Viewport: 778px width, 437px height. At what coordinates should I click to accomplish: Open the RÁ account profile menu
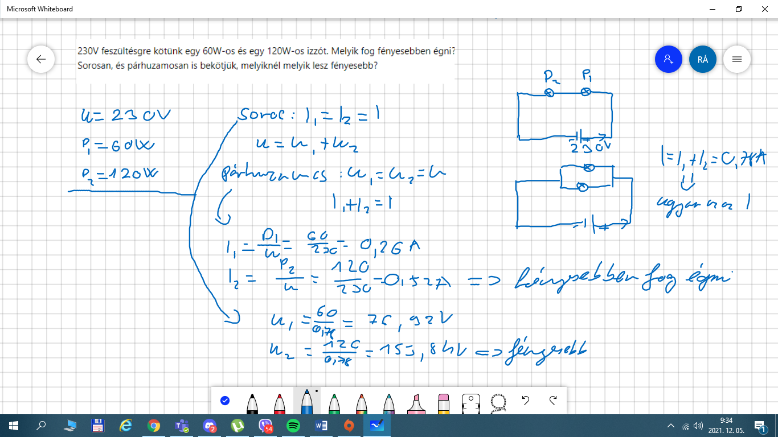coord(702,59)
